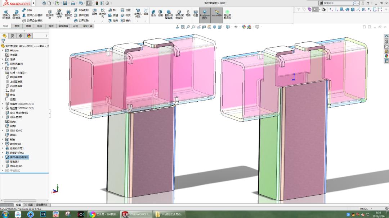Open Photoshop from the Windows taskbar
The width and height of the screenshot is (389, 218).
point(43,214)
